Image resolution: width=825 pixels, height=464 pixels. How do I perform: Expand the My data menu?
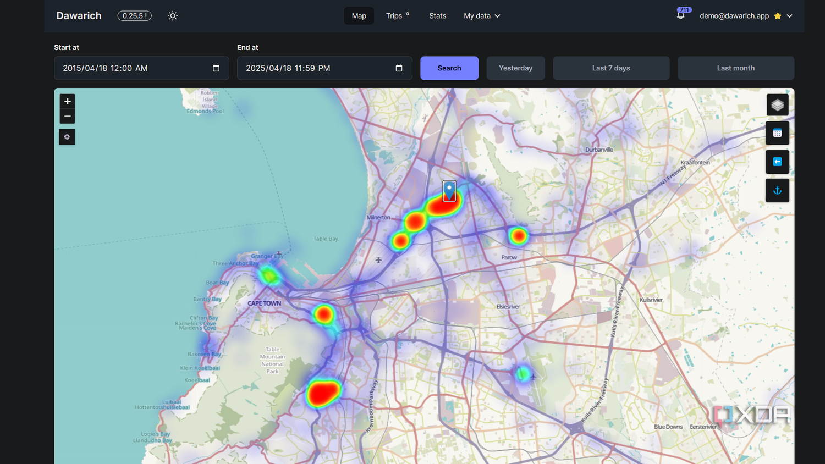click(482, 16)
